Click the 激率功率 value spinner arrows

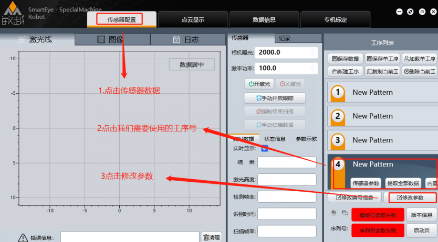pyautogui.click(x=312, y=68)
